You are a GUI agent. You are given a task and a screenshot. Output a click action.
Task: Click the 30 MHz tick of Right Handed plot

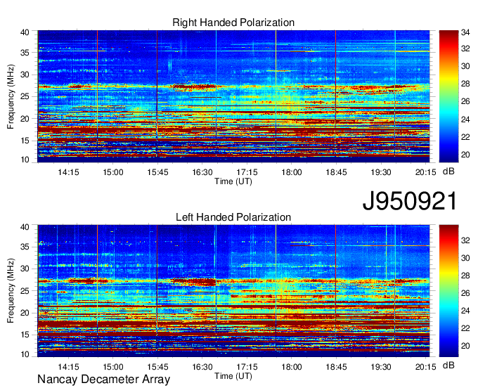pos(25,75)
